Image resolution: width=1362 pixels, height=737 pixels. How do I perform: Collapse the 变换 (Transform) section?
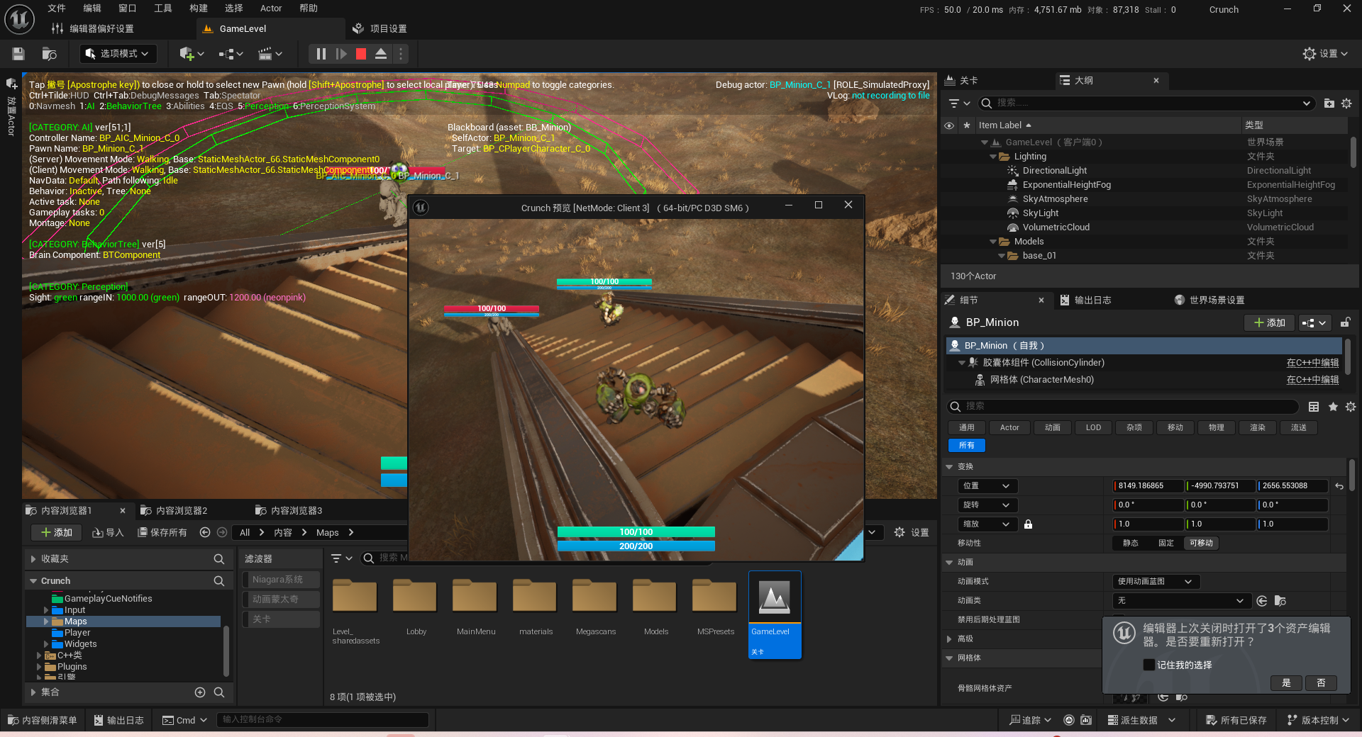[949, 467]
